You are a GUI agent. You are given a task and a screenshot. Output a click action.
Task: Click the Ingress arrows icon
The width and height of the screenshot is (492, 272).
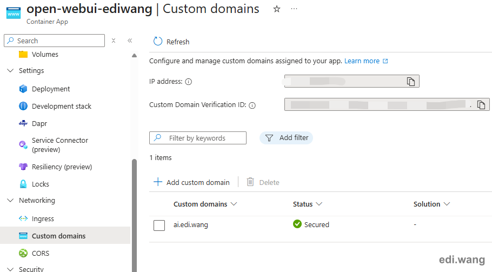pyautogui.click(x=23, y=218)
